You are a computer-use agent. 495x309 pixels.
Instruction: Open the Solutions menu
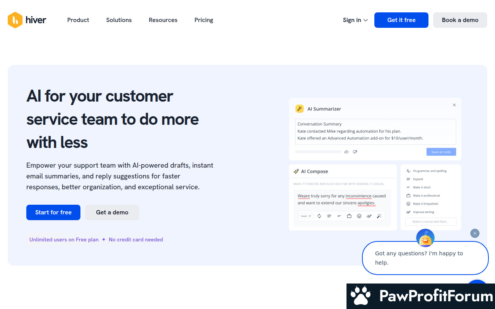point(119,20)
